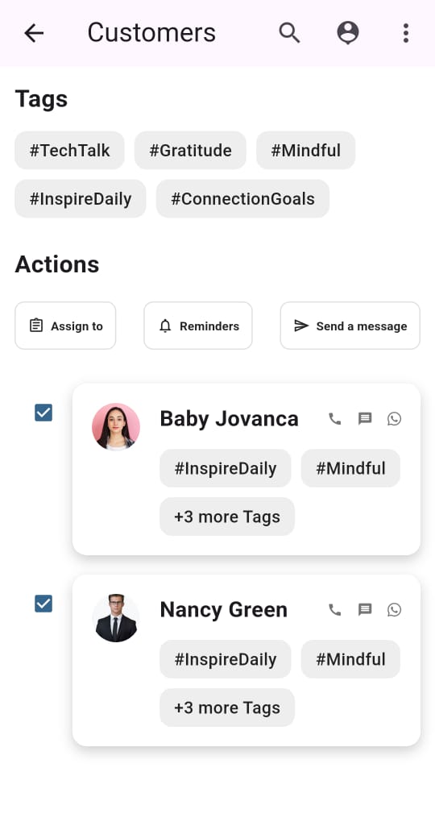Uncheck Baby Jovanca's selection checkbox
The height and width of the screenshot is (826, 435).
tap(43, 413)
